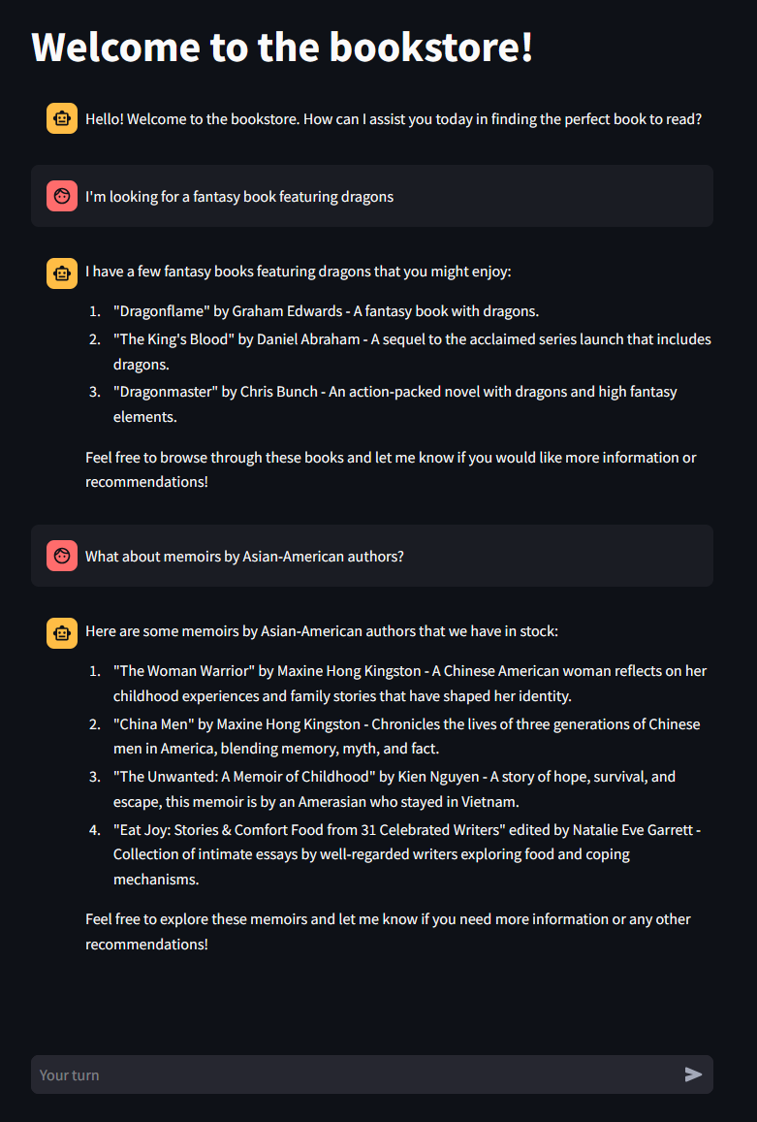Viewport: 757px width, 1122px height.
Task: Click the user avatar next to the memoirs question
Action: [62, 556]
